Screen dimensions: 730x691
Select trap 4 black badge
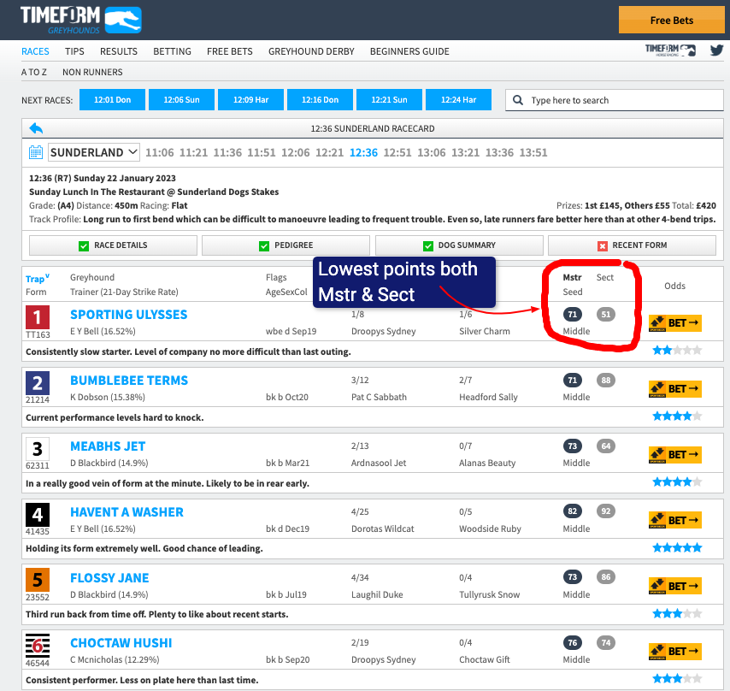[38, 515]
